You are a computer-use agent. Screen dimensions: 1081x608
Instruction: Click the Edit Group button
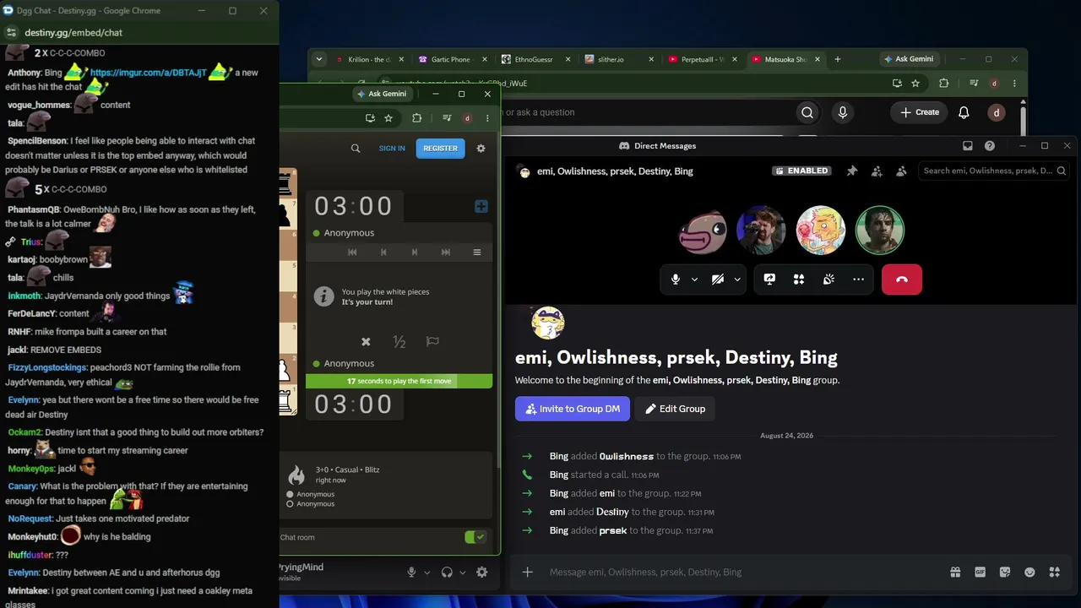pyautogui.click(x=675, y=409)
